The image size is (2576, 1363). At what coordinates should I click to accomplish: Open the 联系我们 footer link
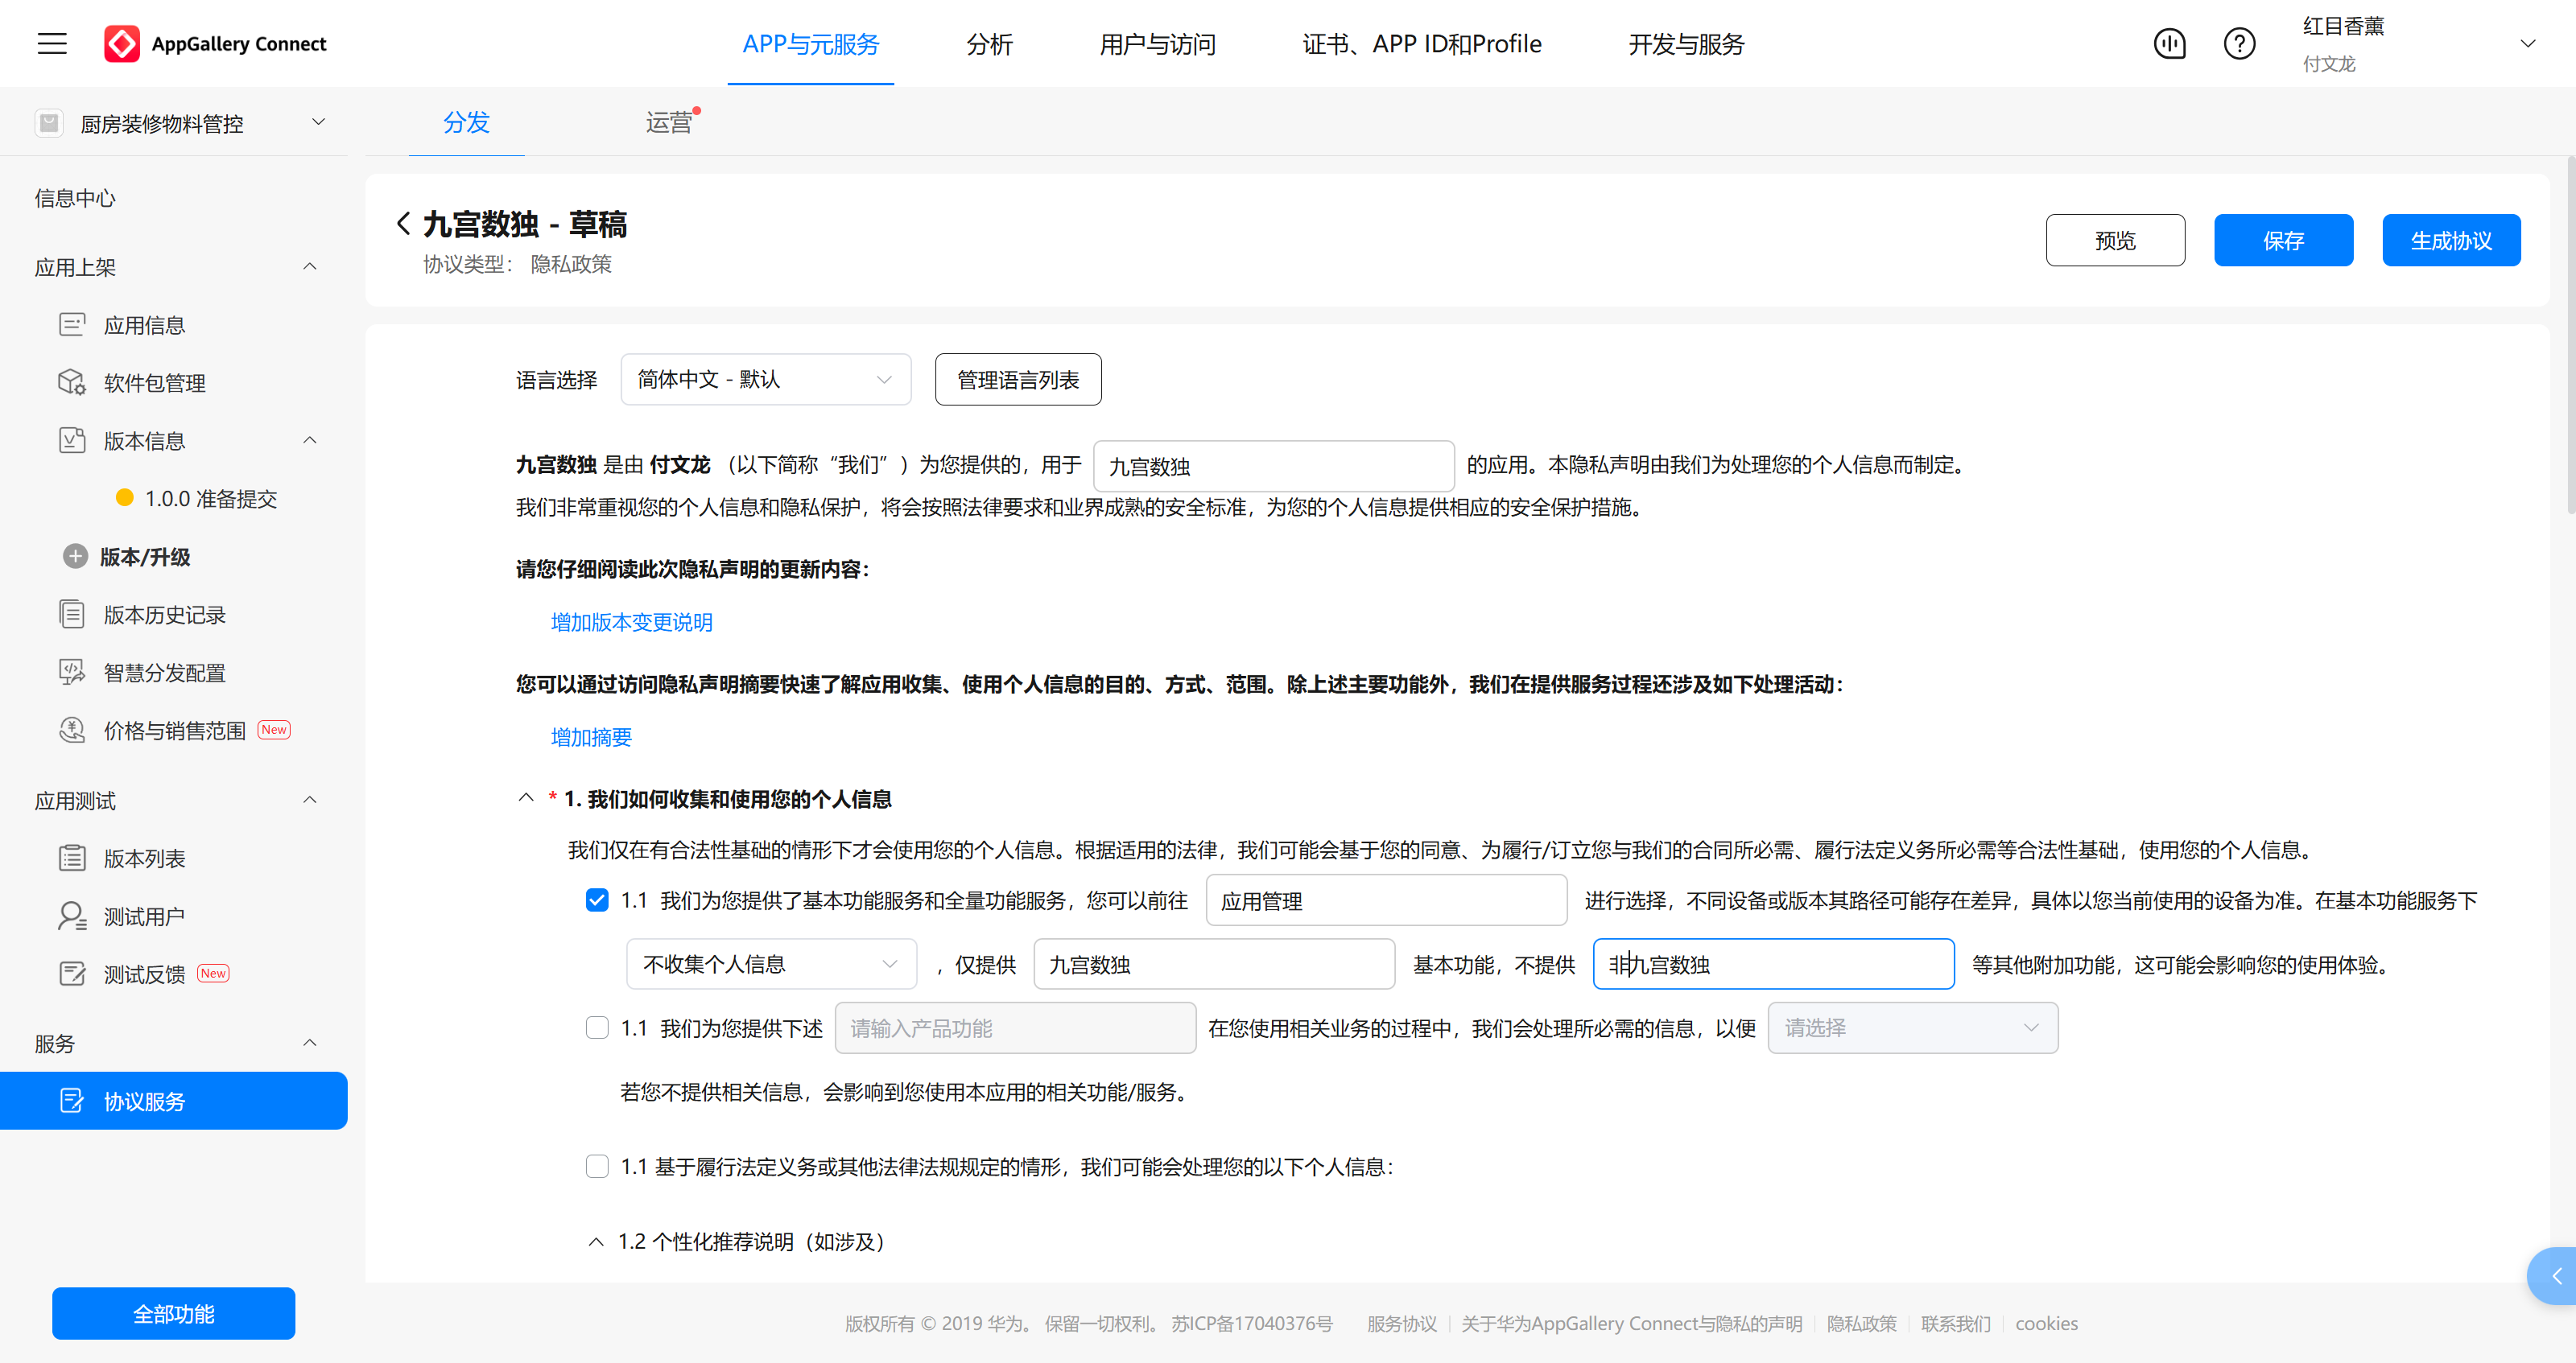tap(1955, 1323)
